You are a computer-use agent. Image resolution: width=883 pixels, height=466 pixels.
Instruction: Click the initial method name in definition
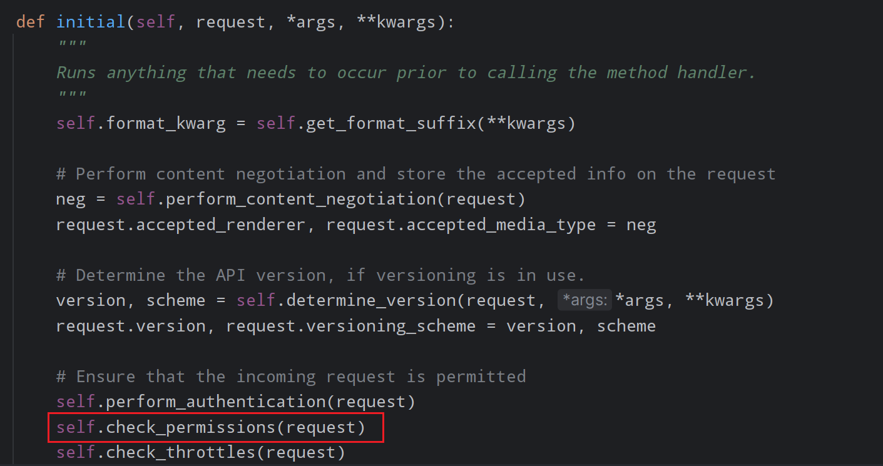coord(91,22)
